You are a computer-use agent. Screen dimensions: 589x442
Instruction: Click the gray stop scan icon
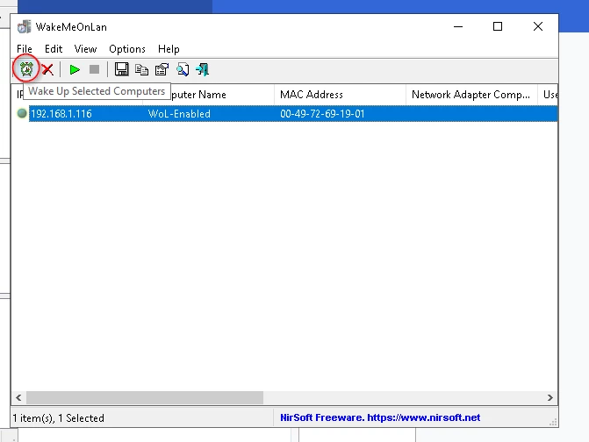(94, 69)
